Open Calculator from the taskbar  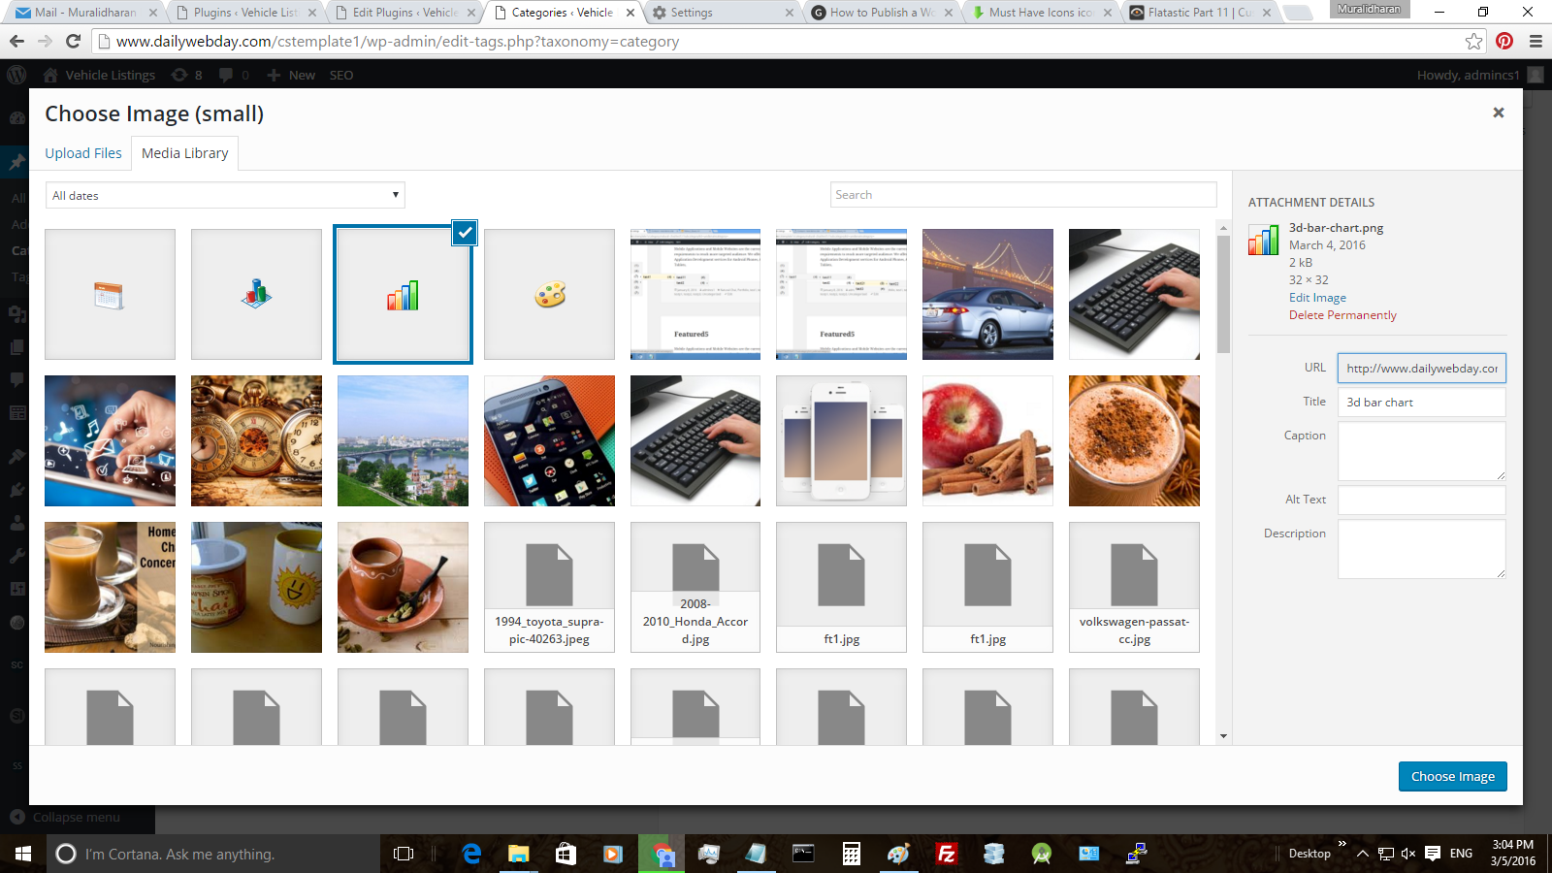pyautogui.click(x=851, y=854)
